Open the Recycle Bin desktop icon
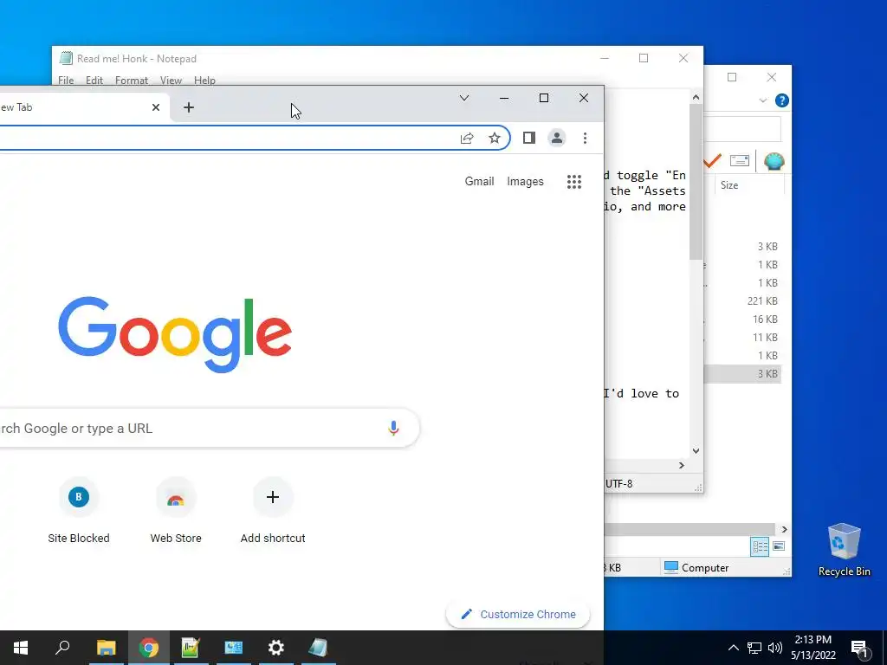887x665 pixels. click(x=844, y=550)
